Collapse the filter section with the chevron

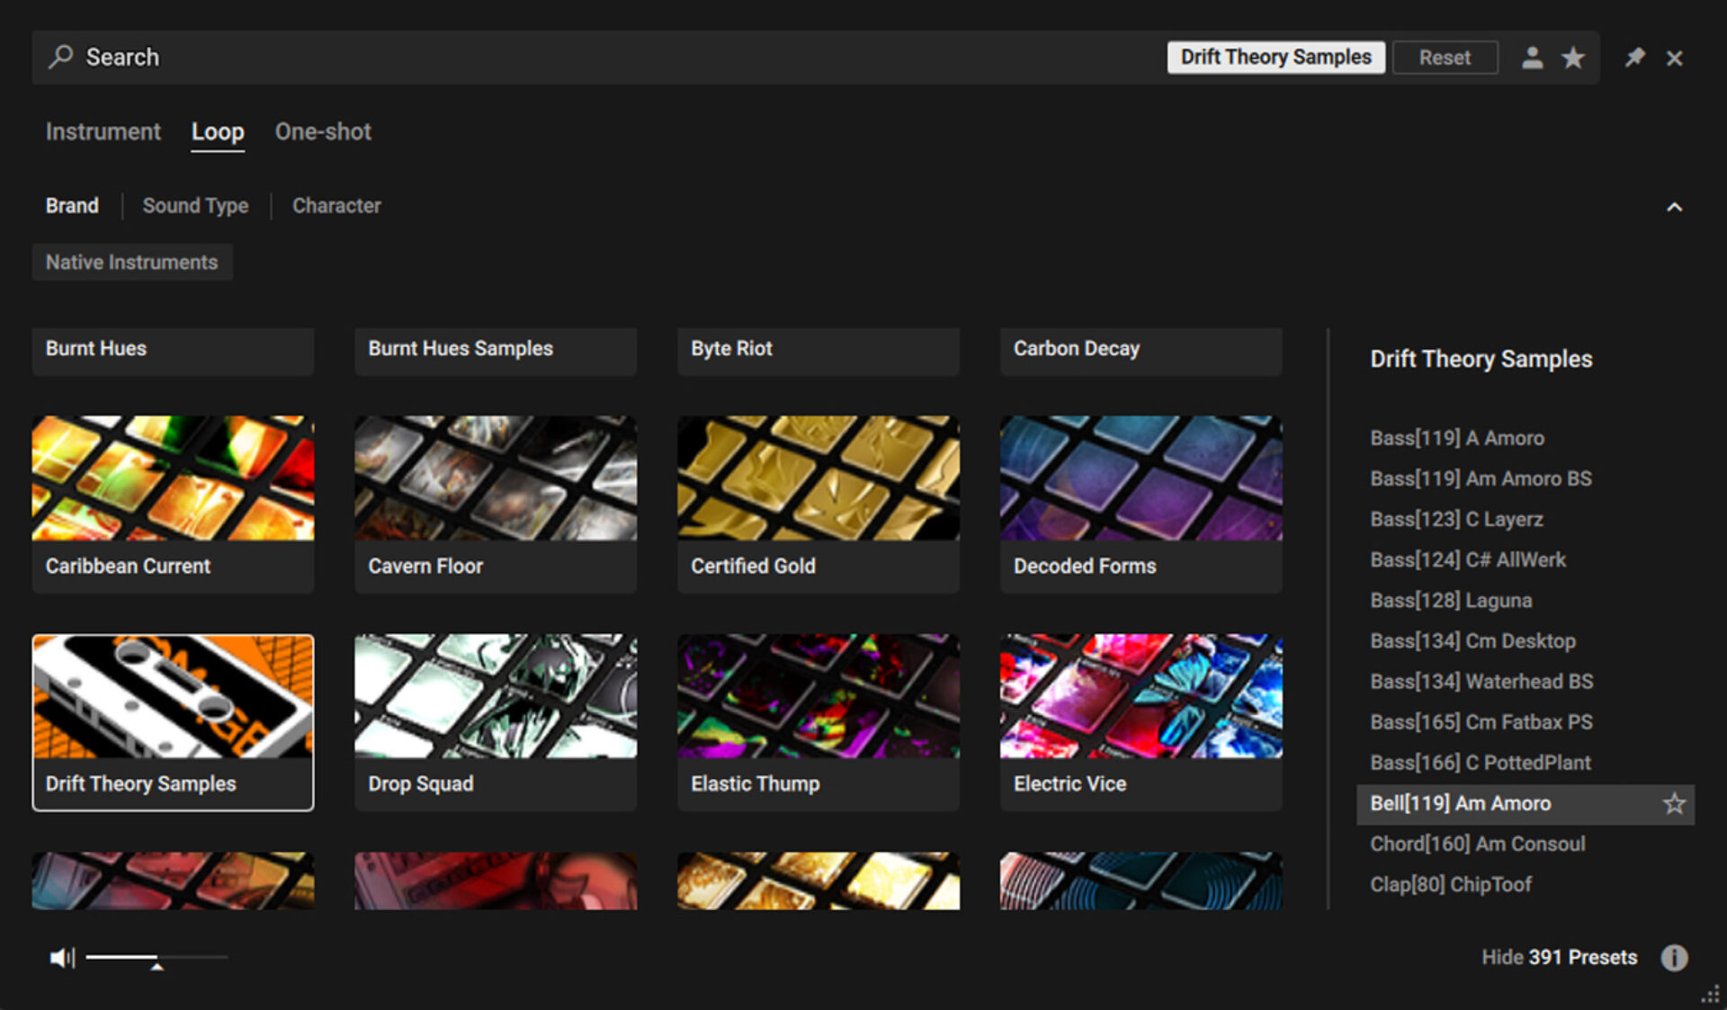tap(1675, 205)
